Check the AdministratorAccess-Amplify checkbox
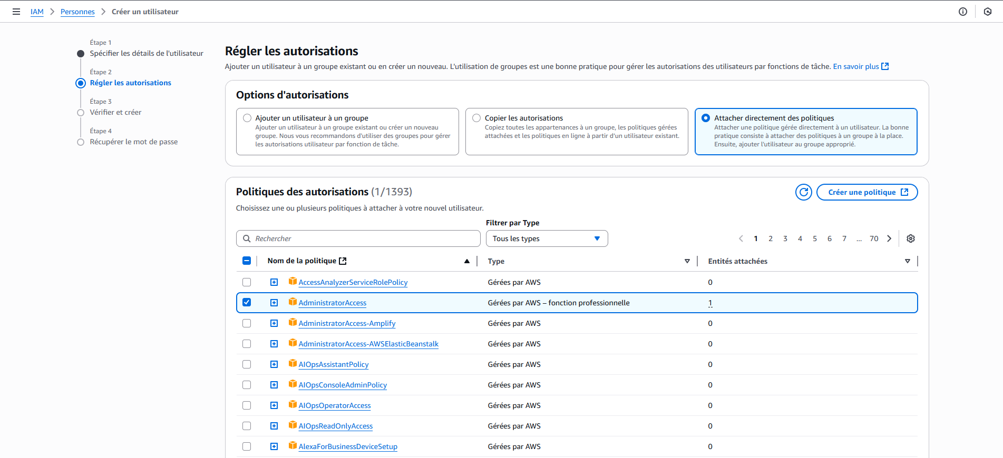 247,323
